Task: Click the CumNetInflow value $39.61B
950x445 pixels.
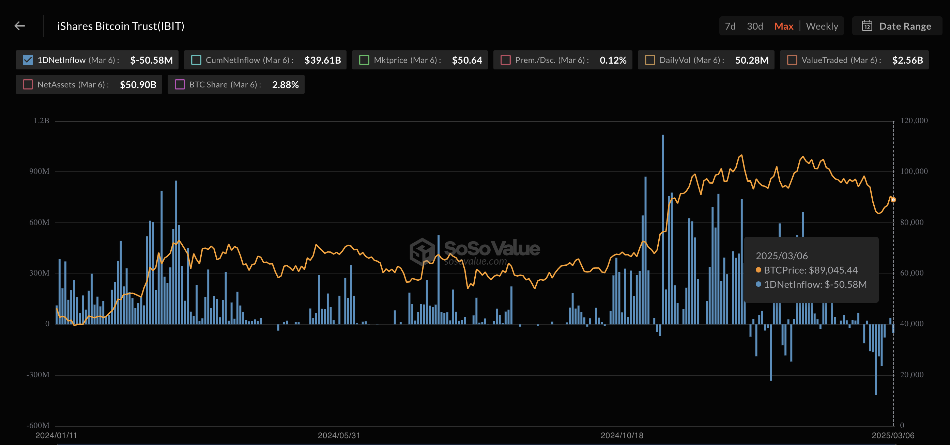Action: tap(322, 60)
